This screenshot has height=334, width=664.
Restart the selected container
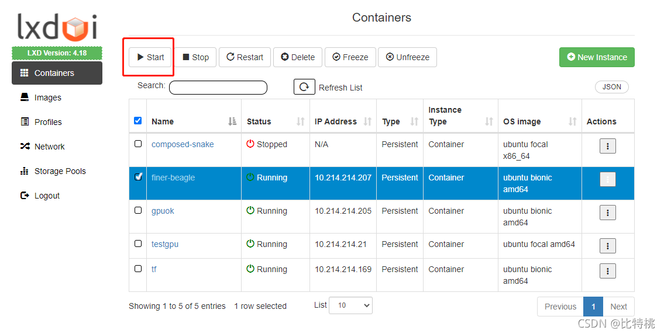point(245,57)
